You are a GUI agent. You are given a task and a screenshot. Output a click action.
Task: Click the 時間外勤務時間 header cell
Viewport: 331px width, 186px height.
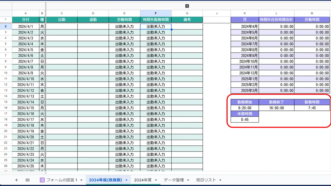coord(156,20)
